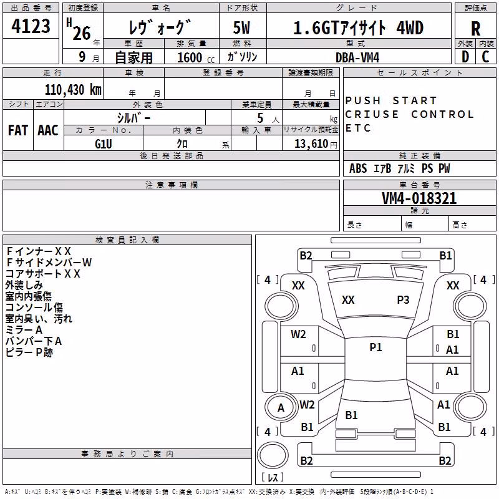Click the 事務局よりご案内 header

click(x=127, y=454)
